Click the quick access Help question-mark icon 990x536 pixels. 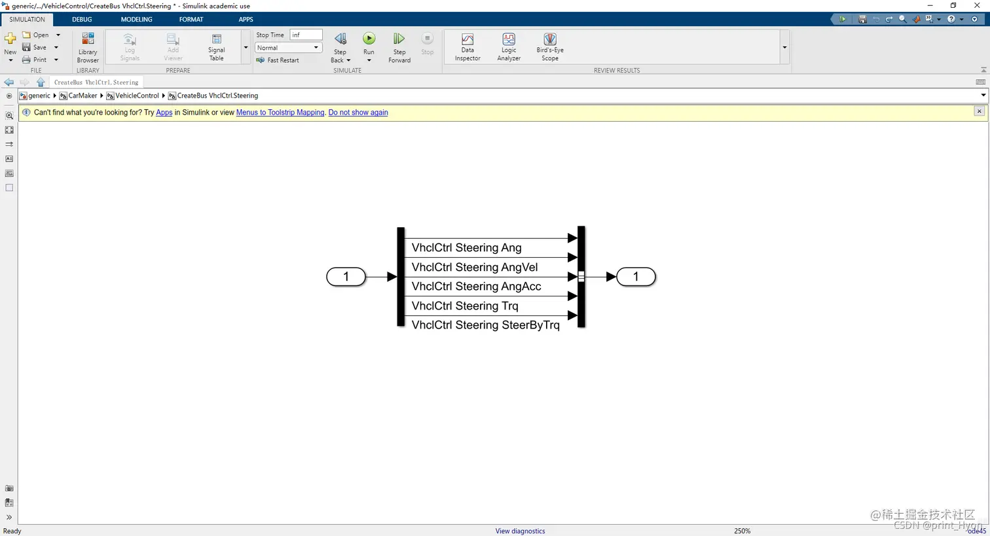pos(951,19)
